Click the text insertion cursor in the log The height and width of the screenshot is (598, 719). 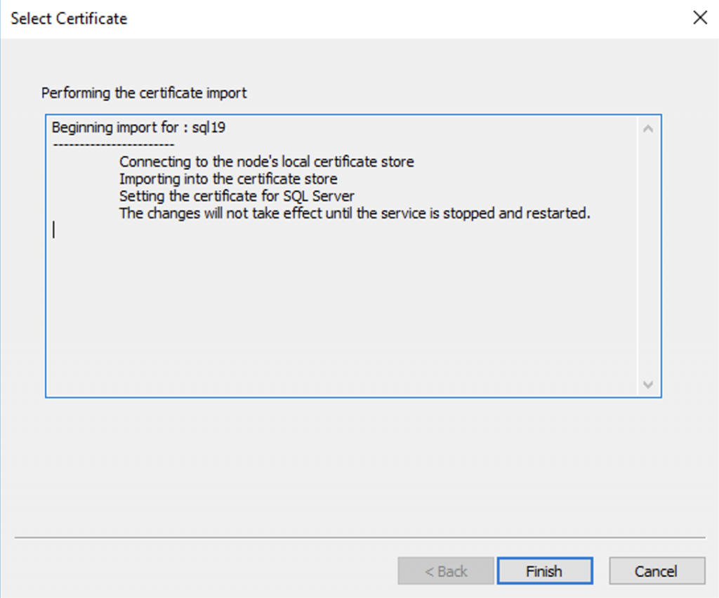coord(54,230)
